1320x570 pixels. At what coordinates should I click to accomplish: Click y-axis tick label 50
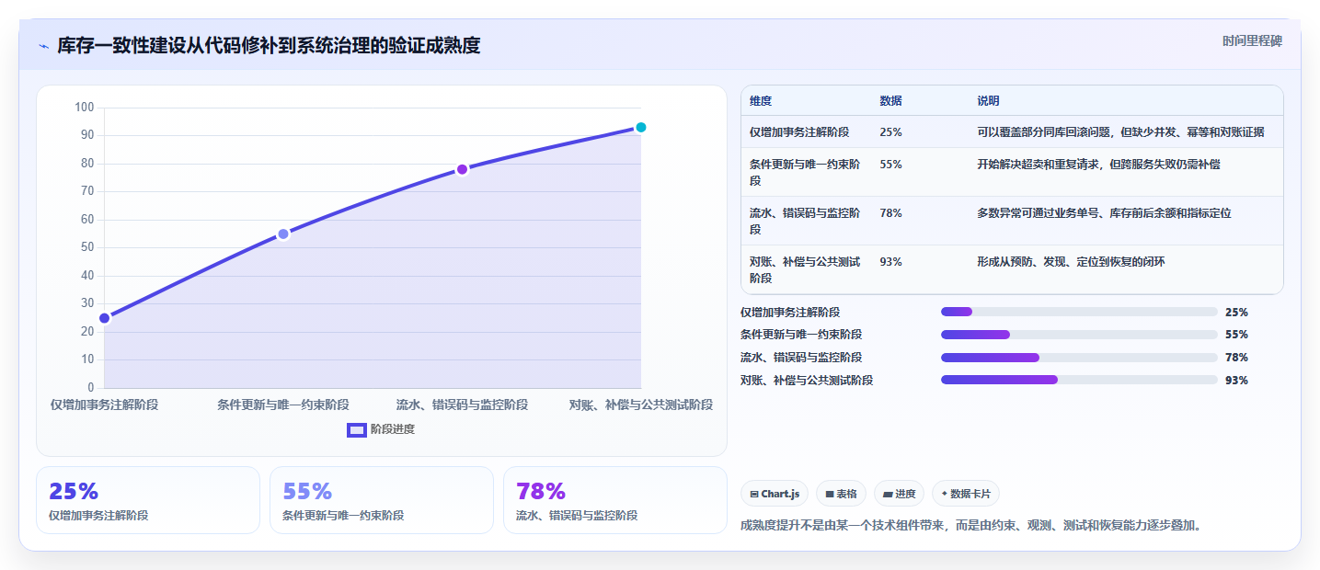pos(87,247)
